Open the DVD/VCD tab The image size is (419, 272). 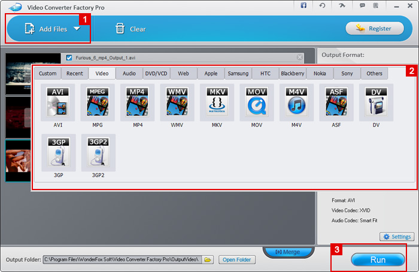(156, 74)
